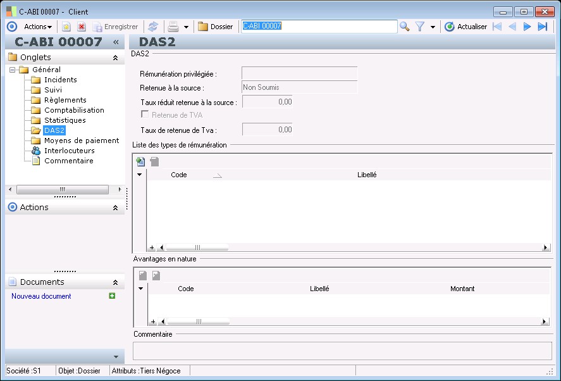This screenshot has width=561, height=381.
Task: Click the delete record red X icon
Action: [x=82, y=27]
